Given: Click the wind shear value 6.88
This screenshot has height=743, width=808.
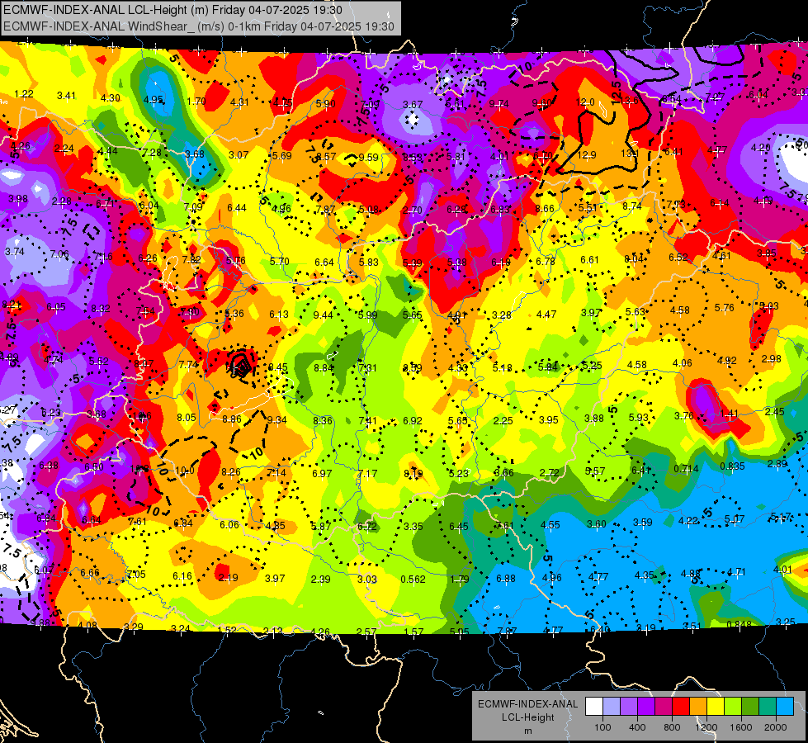Looking at the screenshot, I should tap(505, 579).
